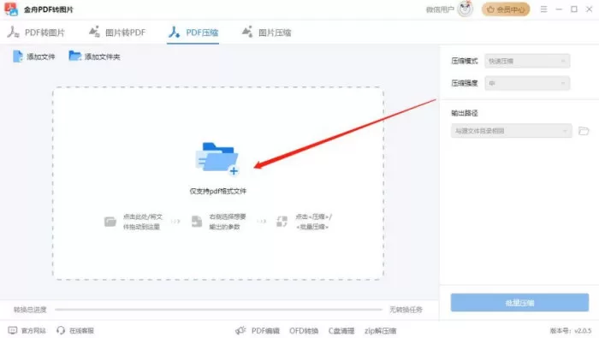
Task: Click the 官方网站 link
Action: tap(33, 330)
